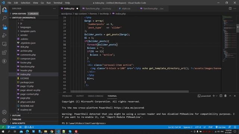Image resolution: width=239 pixels, height=134 pixels.
Task: Click the Windows Start button
Action: 3,131
